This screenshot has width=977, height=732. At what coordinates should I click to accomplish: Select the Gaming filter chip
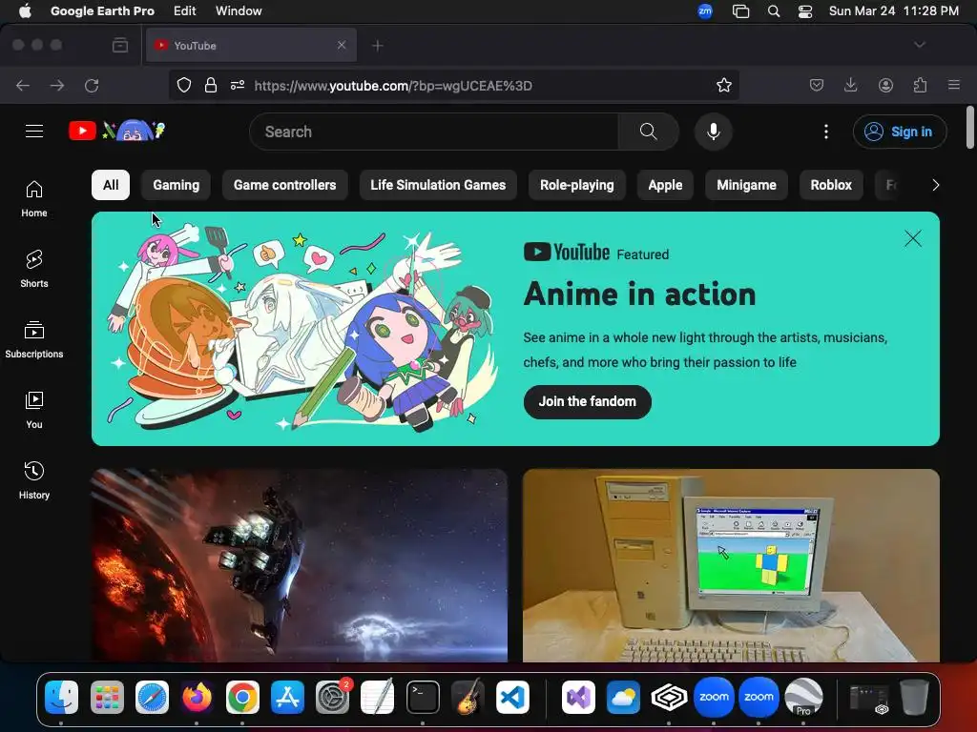coord(177,185)
